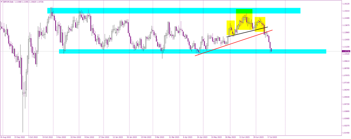This screenshot has width=351, height=139.
Task: Select the black neckline trendline
Action: coord(247,32)
